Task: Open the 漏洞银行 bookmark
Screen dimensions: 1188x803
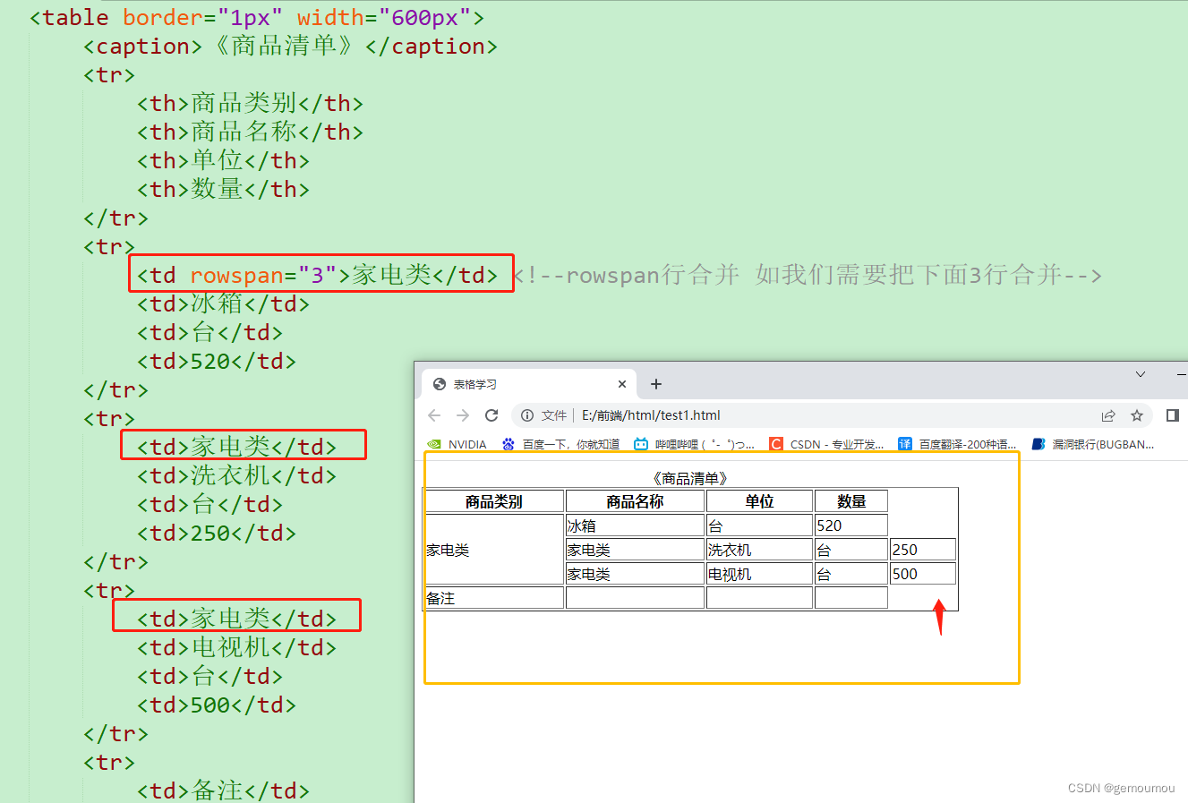Action: 1093,444
